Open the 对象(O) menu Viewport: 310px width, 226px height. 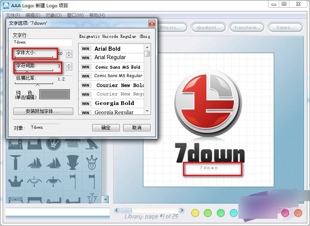[x=54, y=15]
